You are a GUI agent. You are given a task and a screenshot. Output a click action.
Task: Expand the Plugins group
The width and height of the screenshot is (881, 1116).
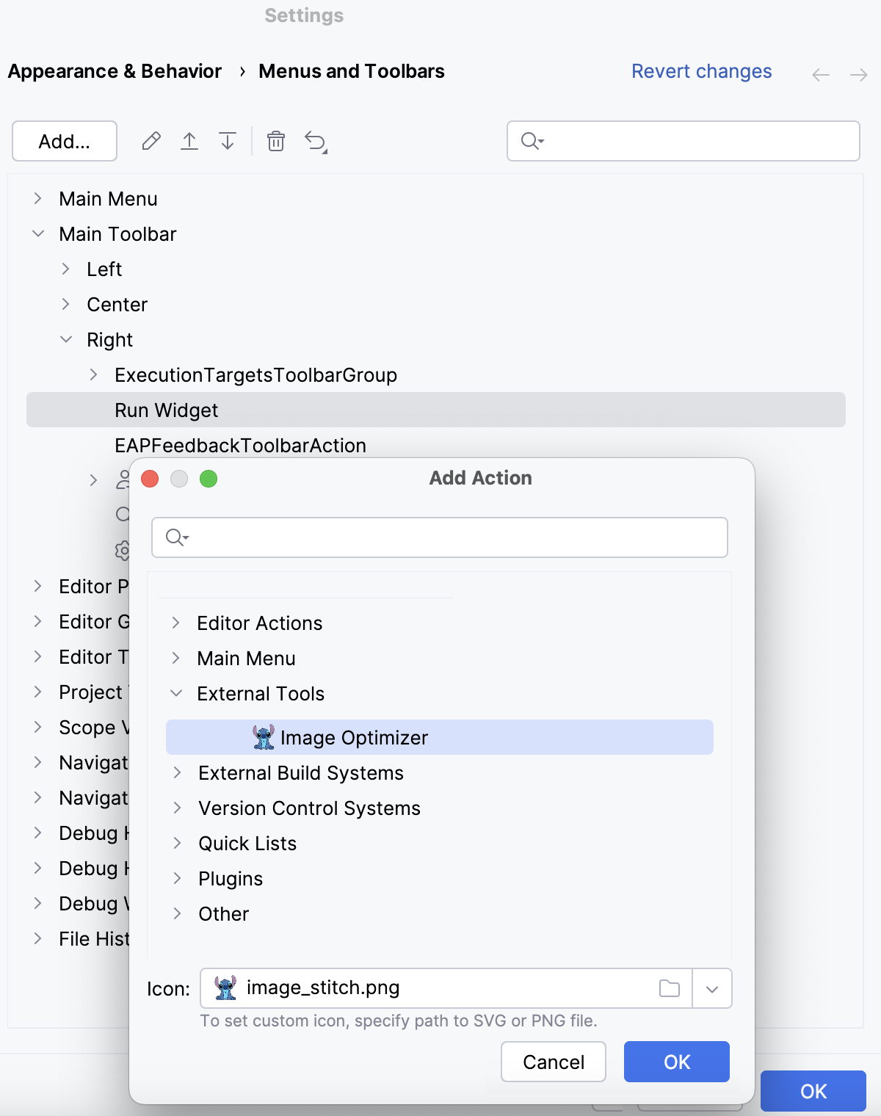(176, 878)
